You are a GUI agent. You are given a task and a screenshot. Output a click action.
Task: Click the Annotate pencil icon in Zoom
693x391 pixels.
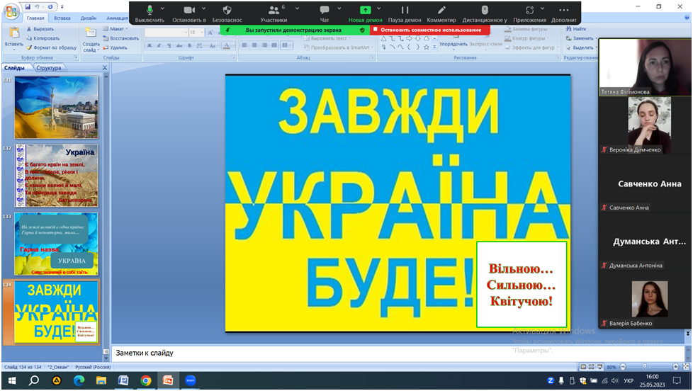click(441, 11)
